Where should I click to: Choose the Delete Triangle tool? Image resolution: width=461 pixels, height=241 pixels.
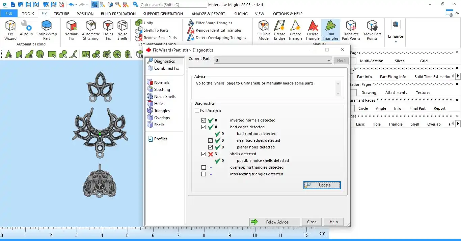pos(313,30)
